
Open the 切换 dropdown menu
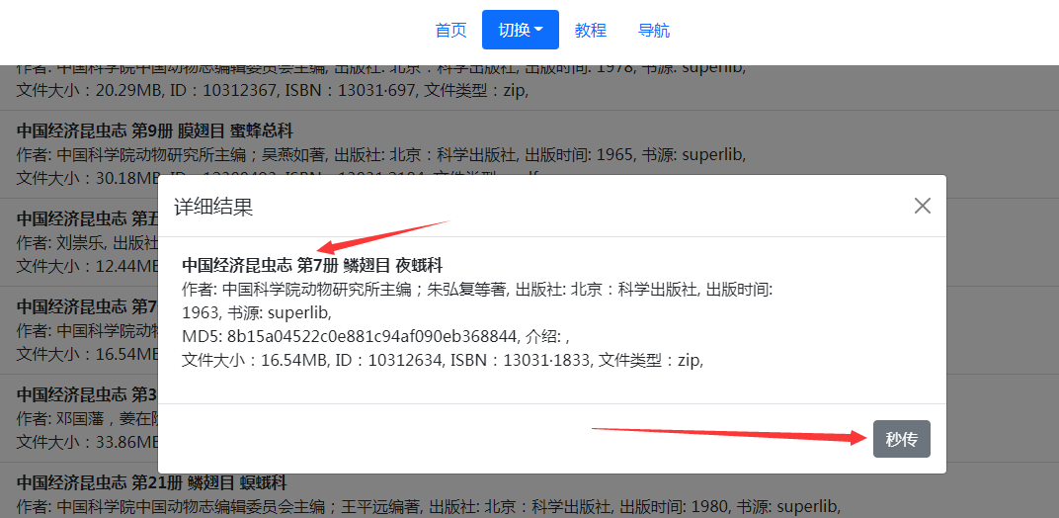(520, 30)
